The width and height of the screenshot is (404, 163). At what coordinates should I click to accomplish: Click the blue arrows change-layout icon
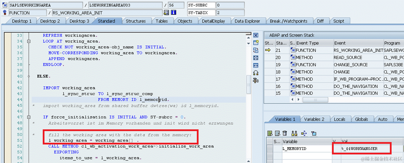click(x=304, y=133)
